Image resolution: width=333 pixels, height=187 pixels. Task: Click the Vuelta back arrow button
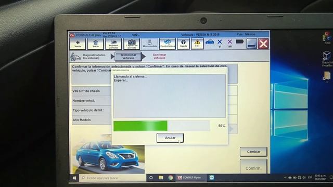tap(78, 44)
